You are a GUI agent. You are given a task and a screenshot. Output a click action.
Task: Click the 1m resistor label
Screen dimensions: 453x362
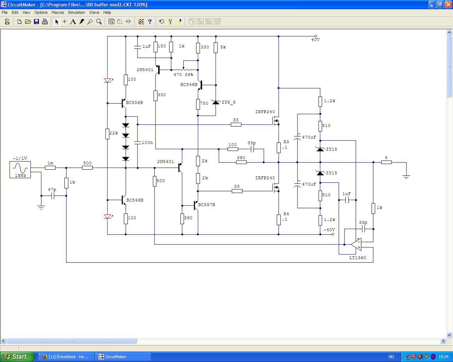51,163
